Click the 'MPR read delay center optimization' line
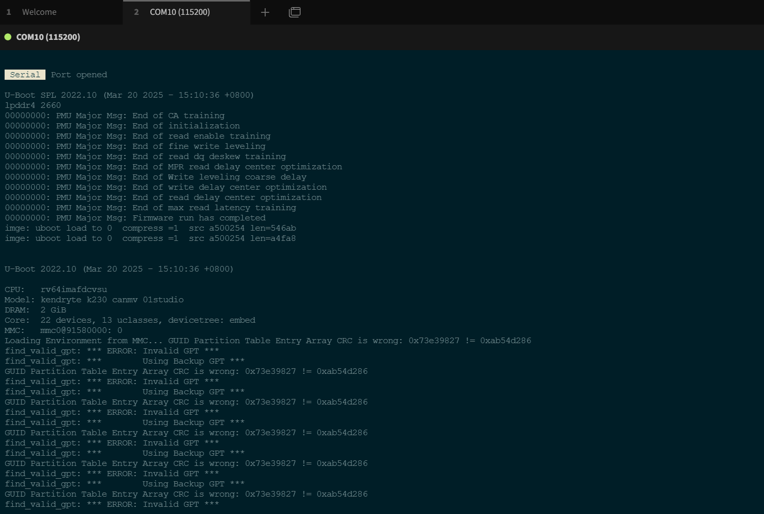The image size is (764, 514). [x=173, y=167]
